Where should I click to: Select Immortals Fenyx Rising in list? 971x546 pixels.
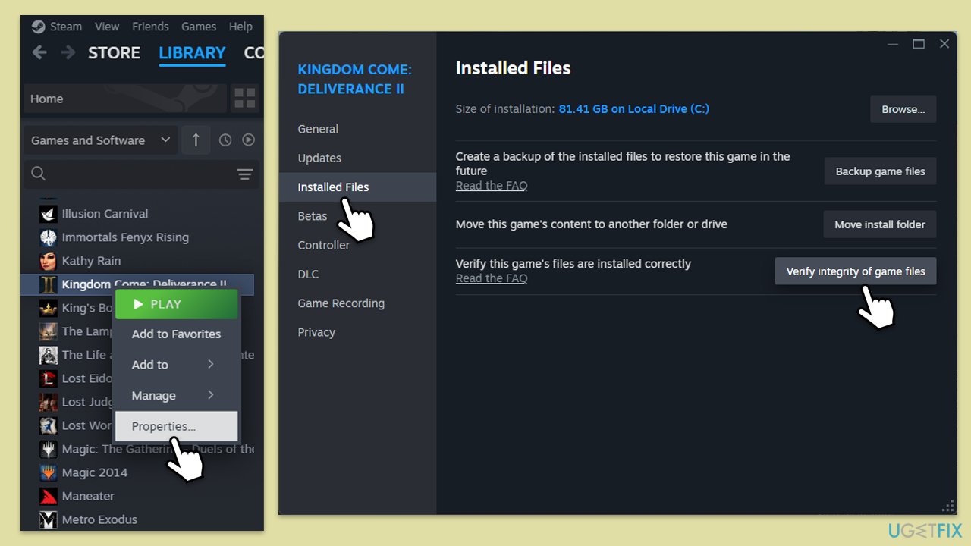click(x=125, y=237)
